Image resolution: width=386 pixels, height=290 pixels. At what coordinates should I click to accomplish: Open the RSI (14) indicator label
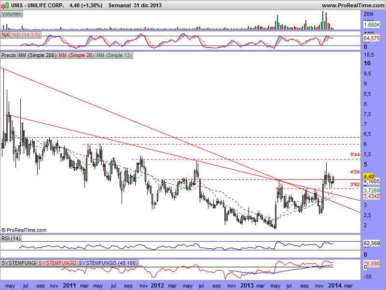[12, 238]
